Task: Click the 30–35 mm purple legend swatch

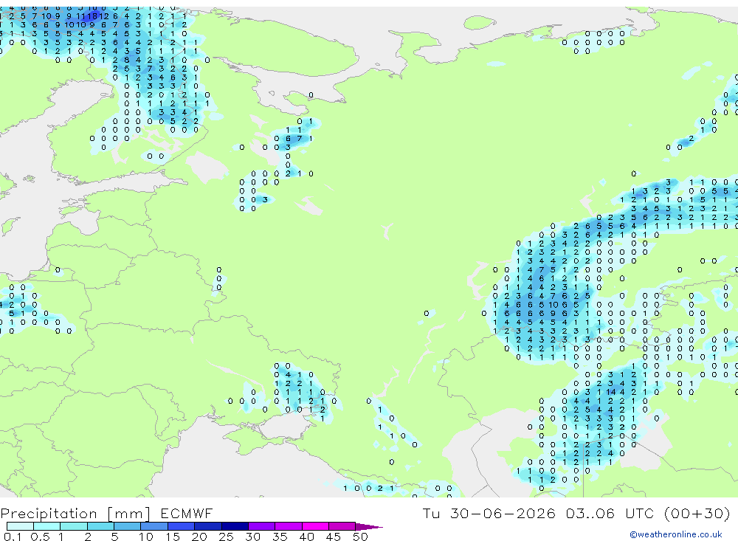Action: click(262, 526)
